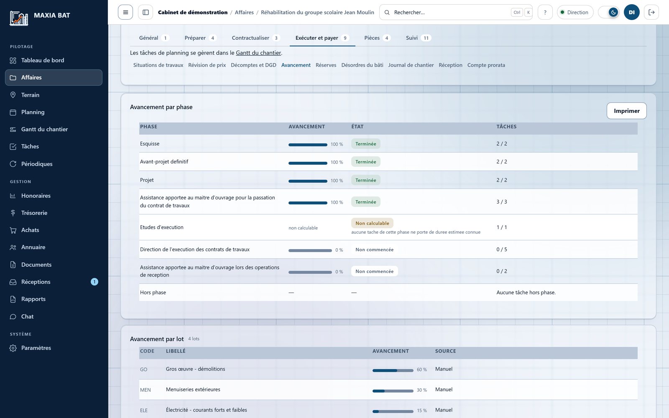Open Honoraires page
The width and height of the screenshot is (669, 418).
pyautogui.click(x=54, y=196)
